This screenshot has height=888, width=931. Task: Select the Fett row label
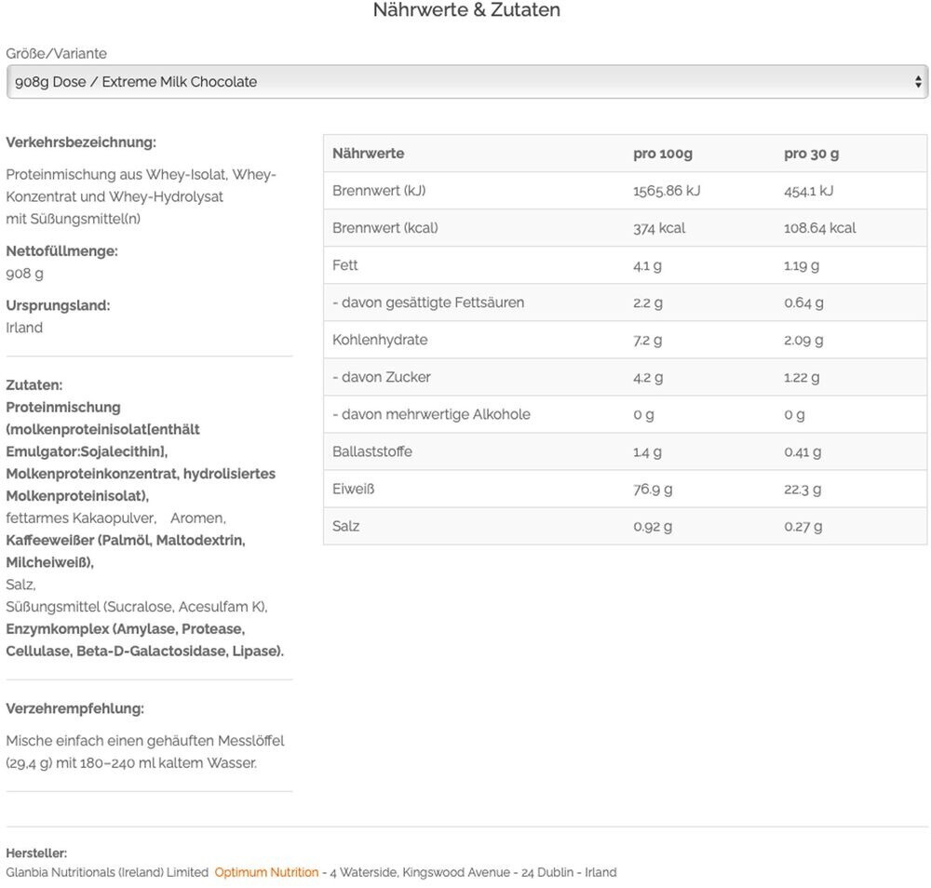pos(345,265)
